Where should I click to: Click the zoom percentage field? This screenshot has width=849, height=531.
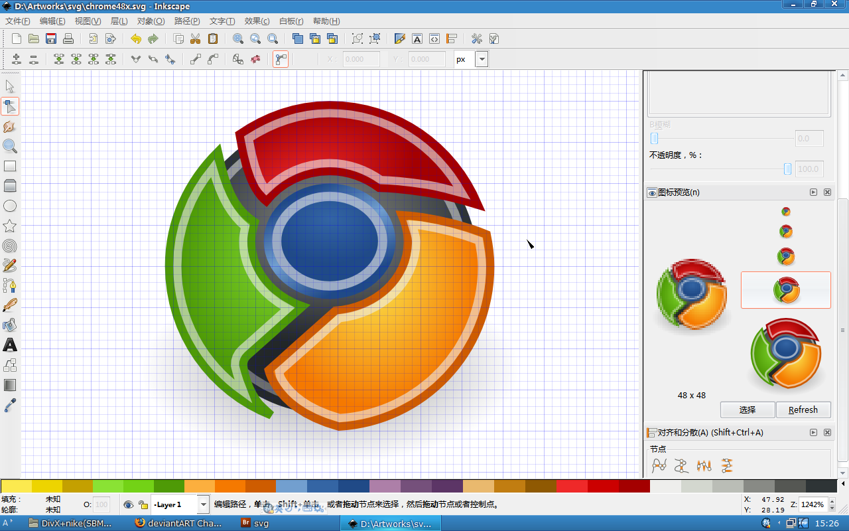pyautogui.click(x=813, y=504)
